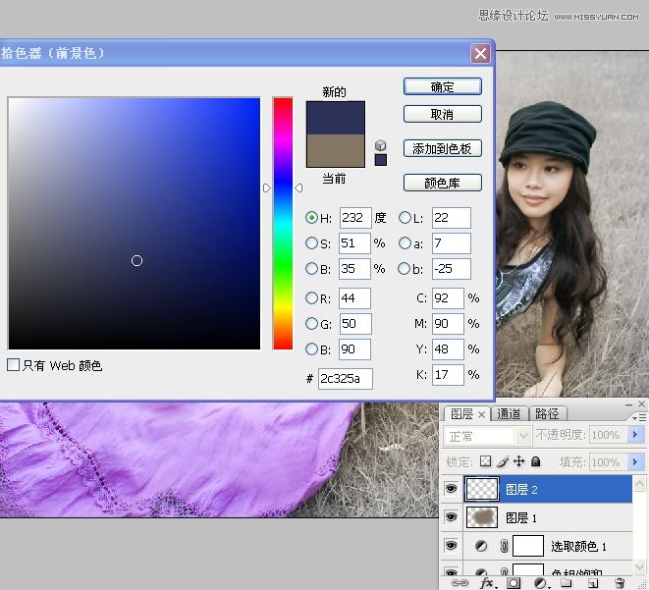This screenshot has height=590, width=649.
Task: Click the R field showing 44
Action: click(x=354, y=297)
